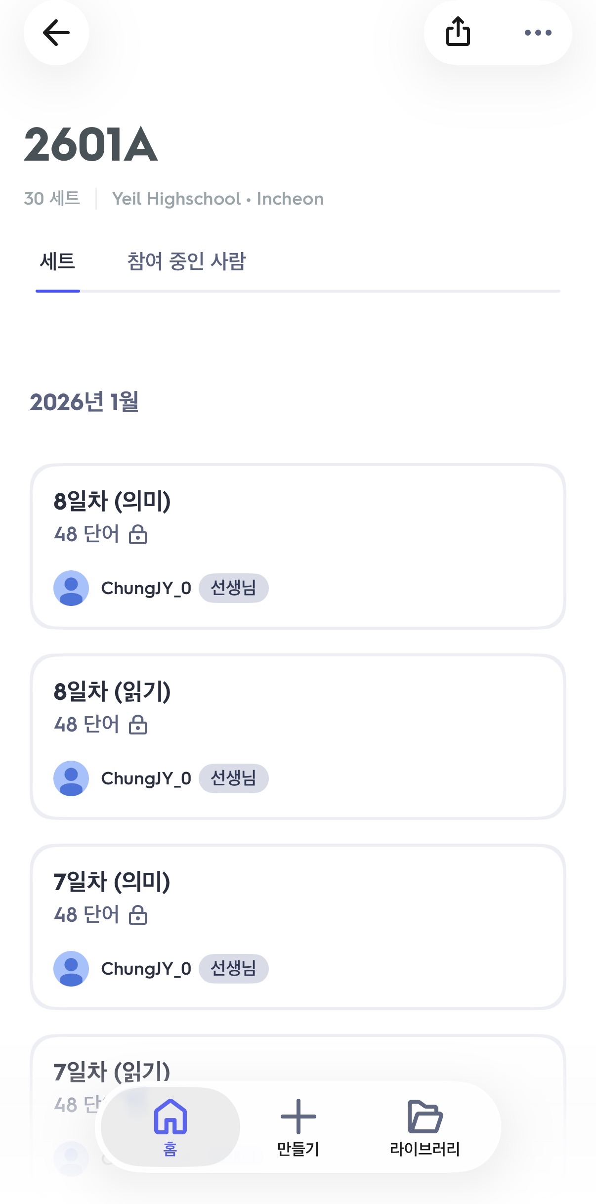Tap lock icon on 8일차 (읽기) set
Viewport: 596px width, 1204px height.
pyautogui.click(x=138, y=725)
